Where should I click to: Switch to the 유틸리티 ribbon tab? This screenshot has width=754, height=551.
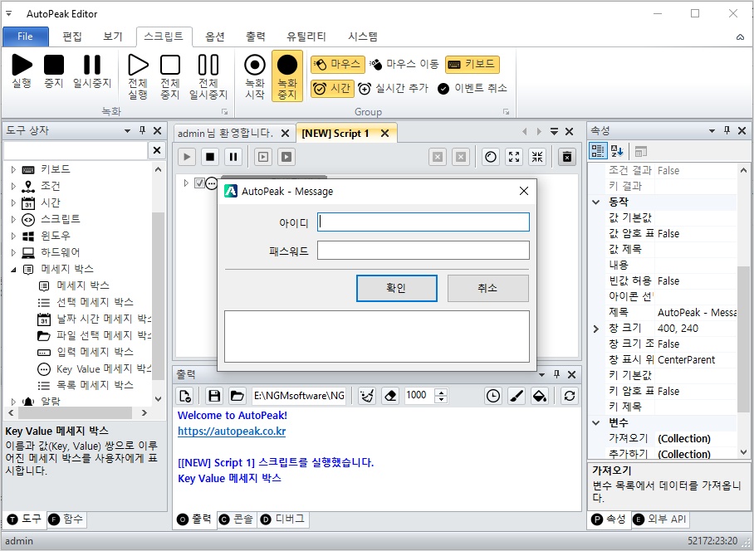(x=306, y=37)
